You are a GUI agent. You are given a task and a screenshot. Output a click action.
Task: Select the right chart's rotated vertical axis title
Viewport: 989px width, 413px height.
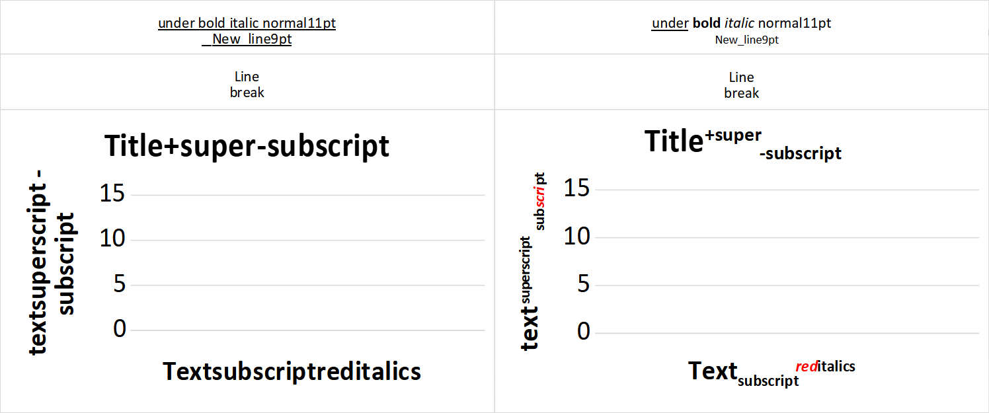click(x=533, y=262)
